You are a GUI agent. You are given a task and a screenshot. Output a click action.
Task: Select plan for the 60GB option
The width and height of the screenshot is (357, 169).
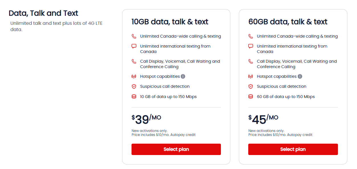point(293,149)
